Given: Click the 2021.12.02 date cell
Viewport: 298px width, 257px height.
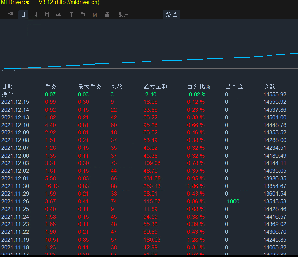Looking at the screenshot, I should pos(15,171).
